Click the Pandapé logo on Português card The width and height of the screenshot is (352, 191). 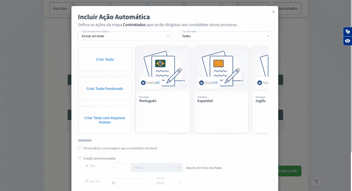[x=150, y=83]
